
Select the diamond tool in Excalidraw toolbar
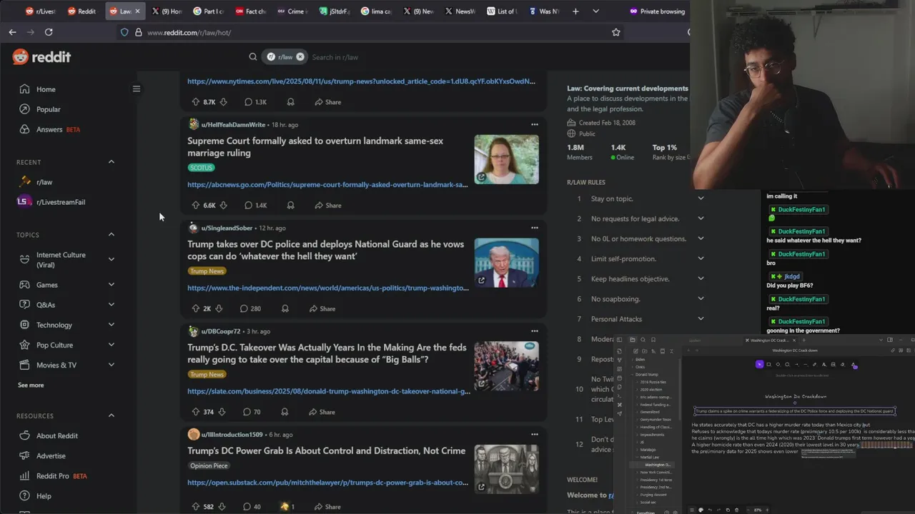[778, 364]
